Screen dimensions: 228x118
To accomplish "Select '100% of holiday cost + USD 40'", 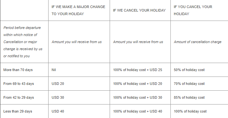I will pyautogui.click(x=138, y=111).
